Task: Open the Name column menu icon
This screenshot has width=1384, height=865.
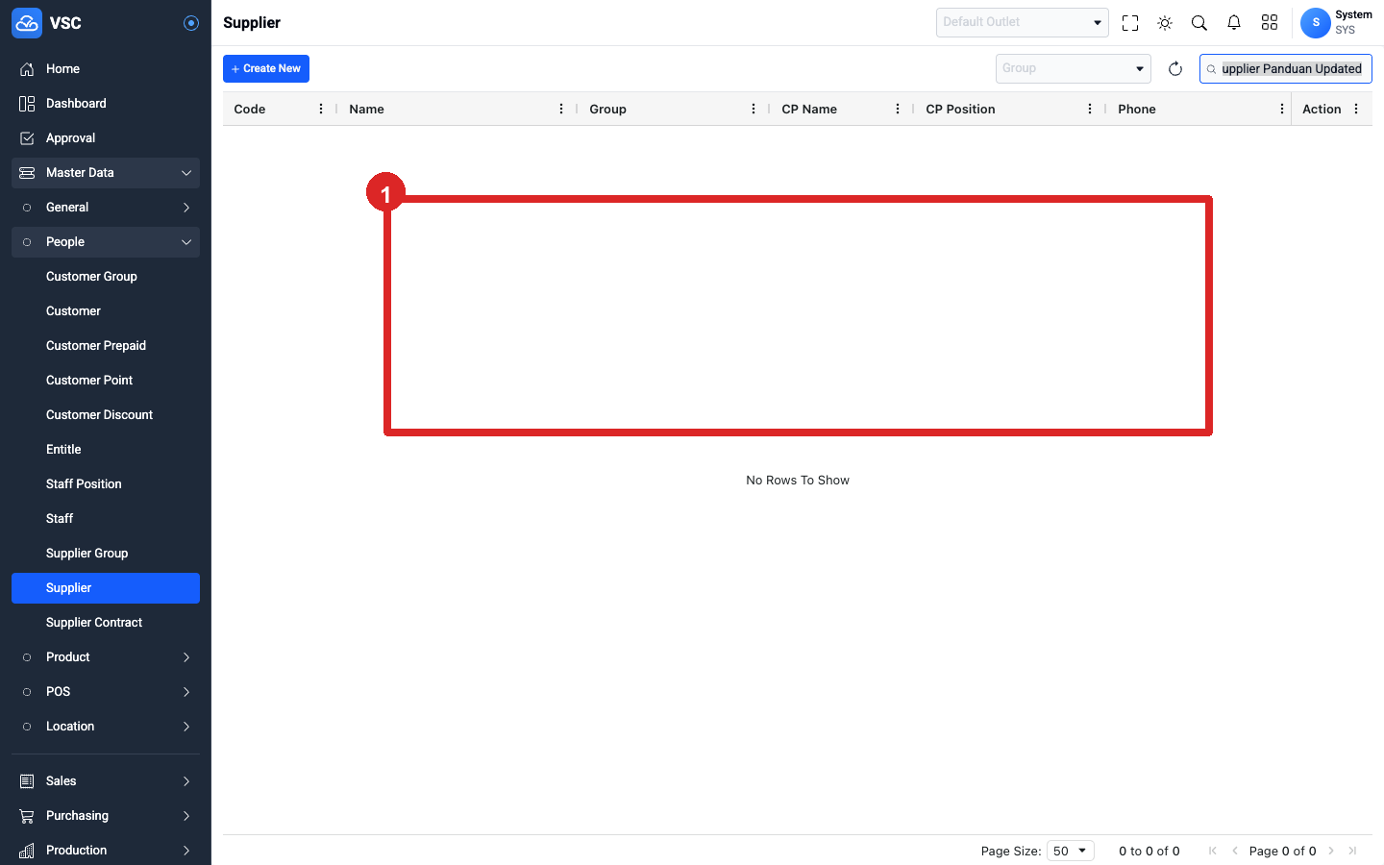Action: pyautogui.click(x=561, y=110)
